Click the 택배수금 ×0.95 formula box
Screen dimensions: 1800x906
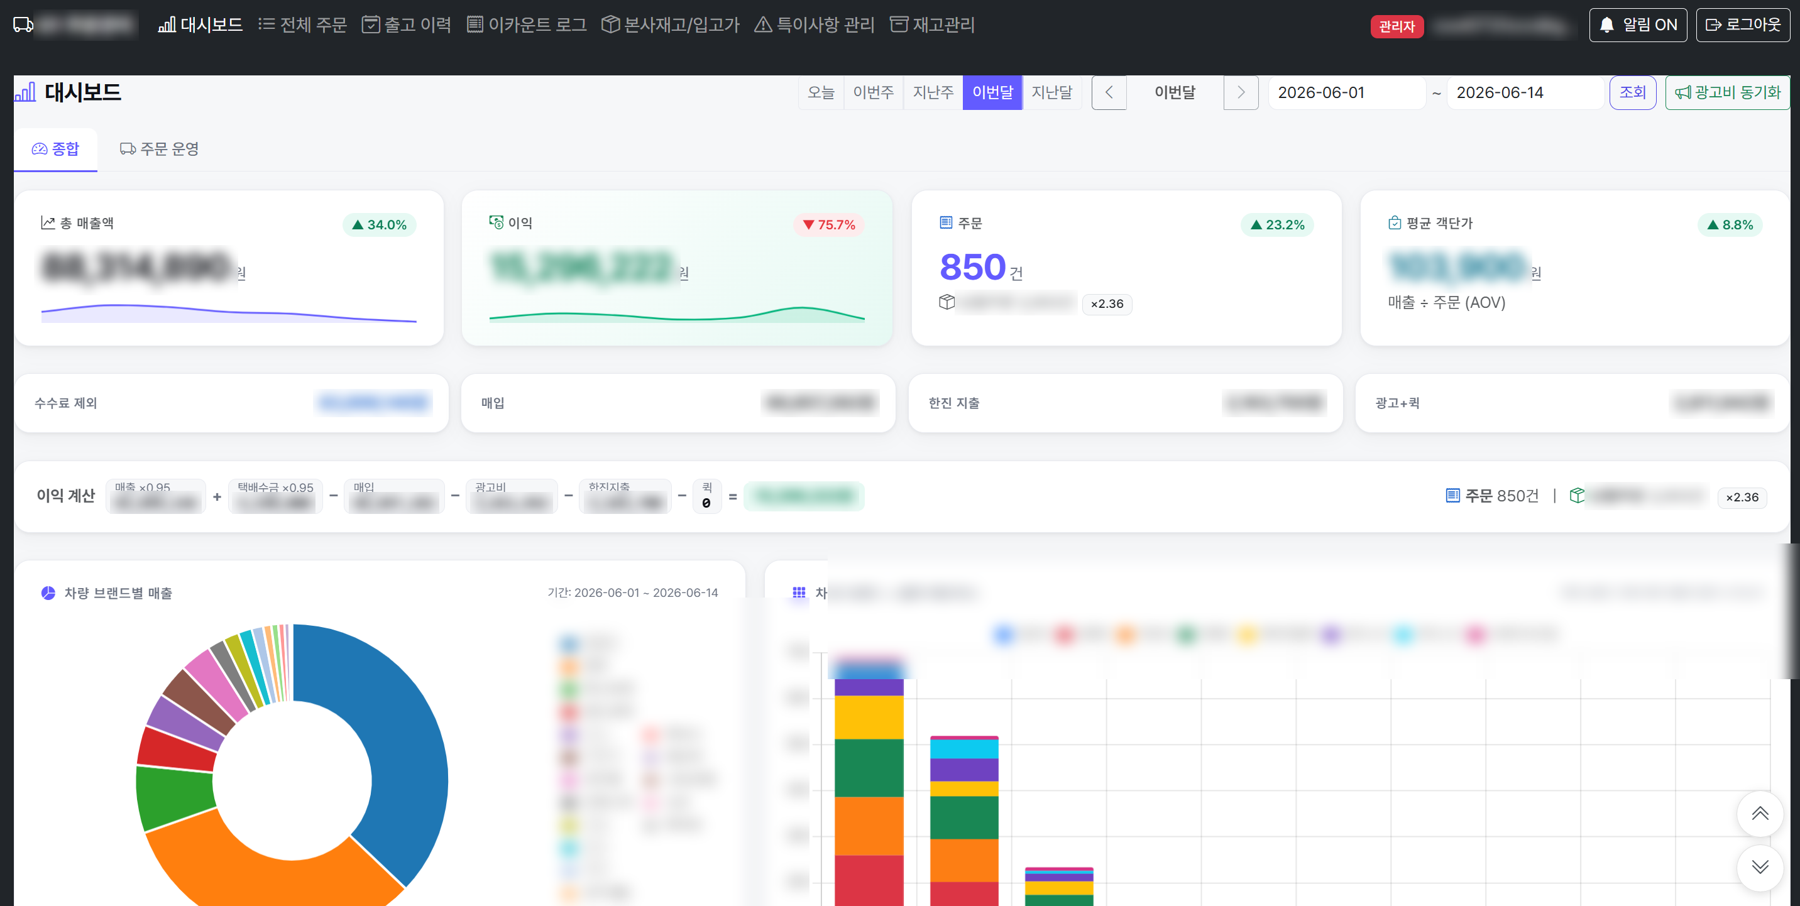click(x=275, y=496)
